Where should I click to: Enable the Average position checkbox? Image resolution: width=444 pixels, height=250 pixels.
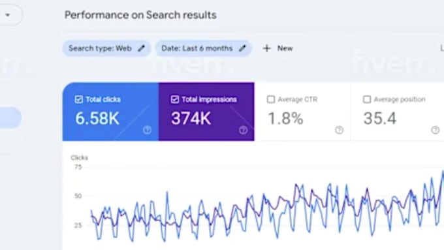click(x=367, y=99)
